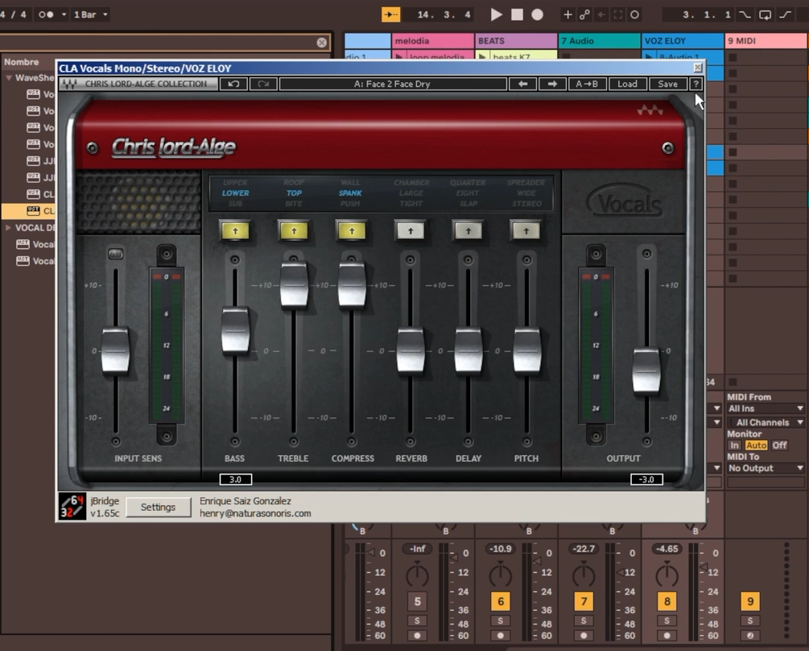
Task: Select the BEATS track header
Action: pos(515,40)
